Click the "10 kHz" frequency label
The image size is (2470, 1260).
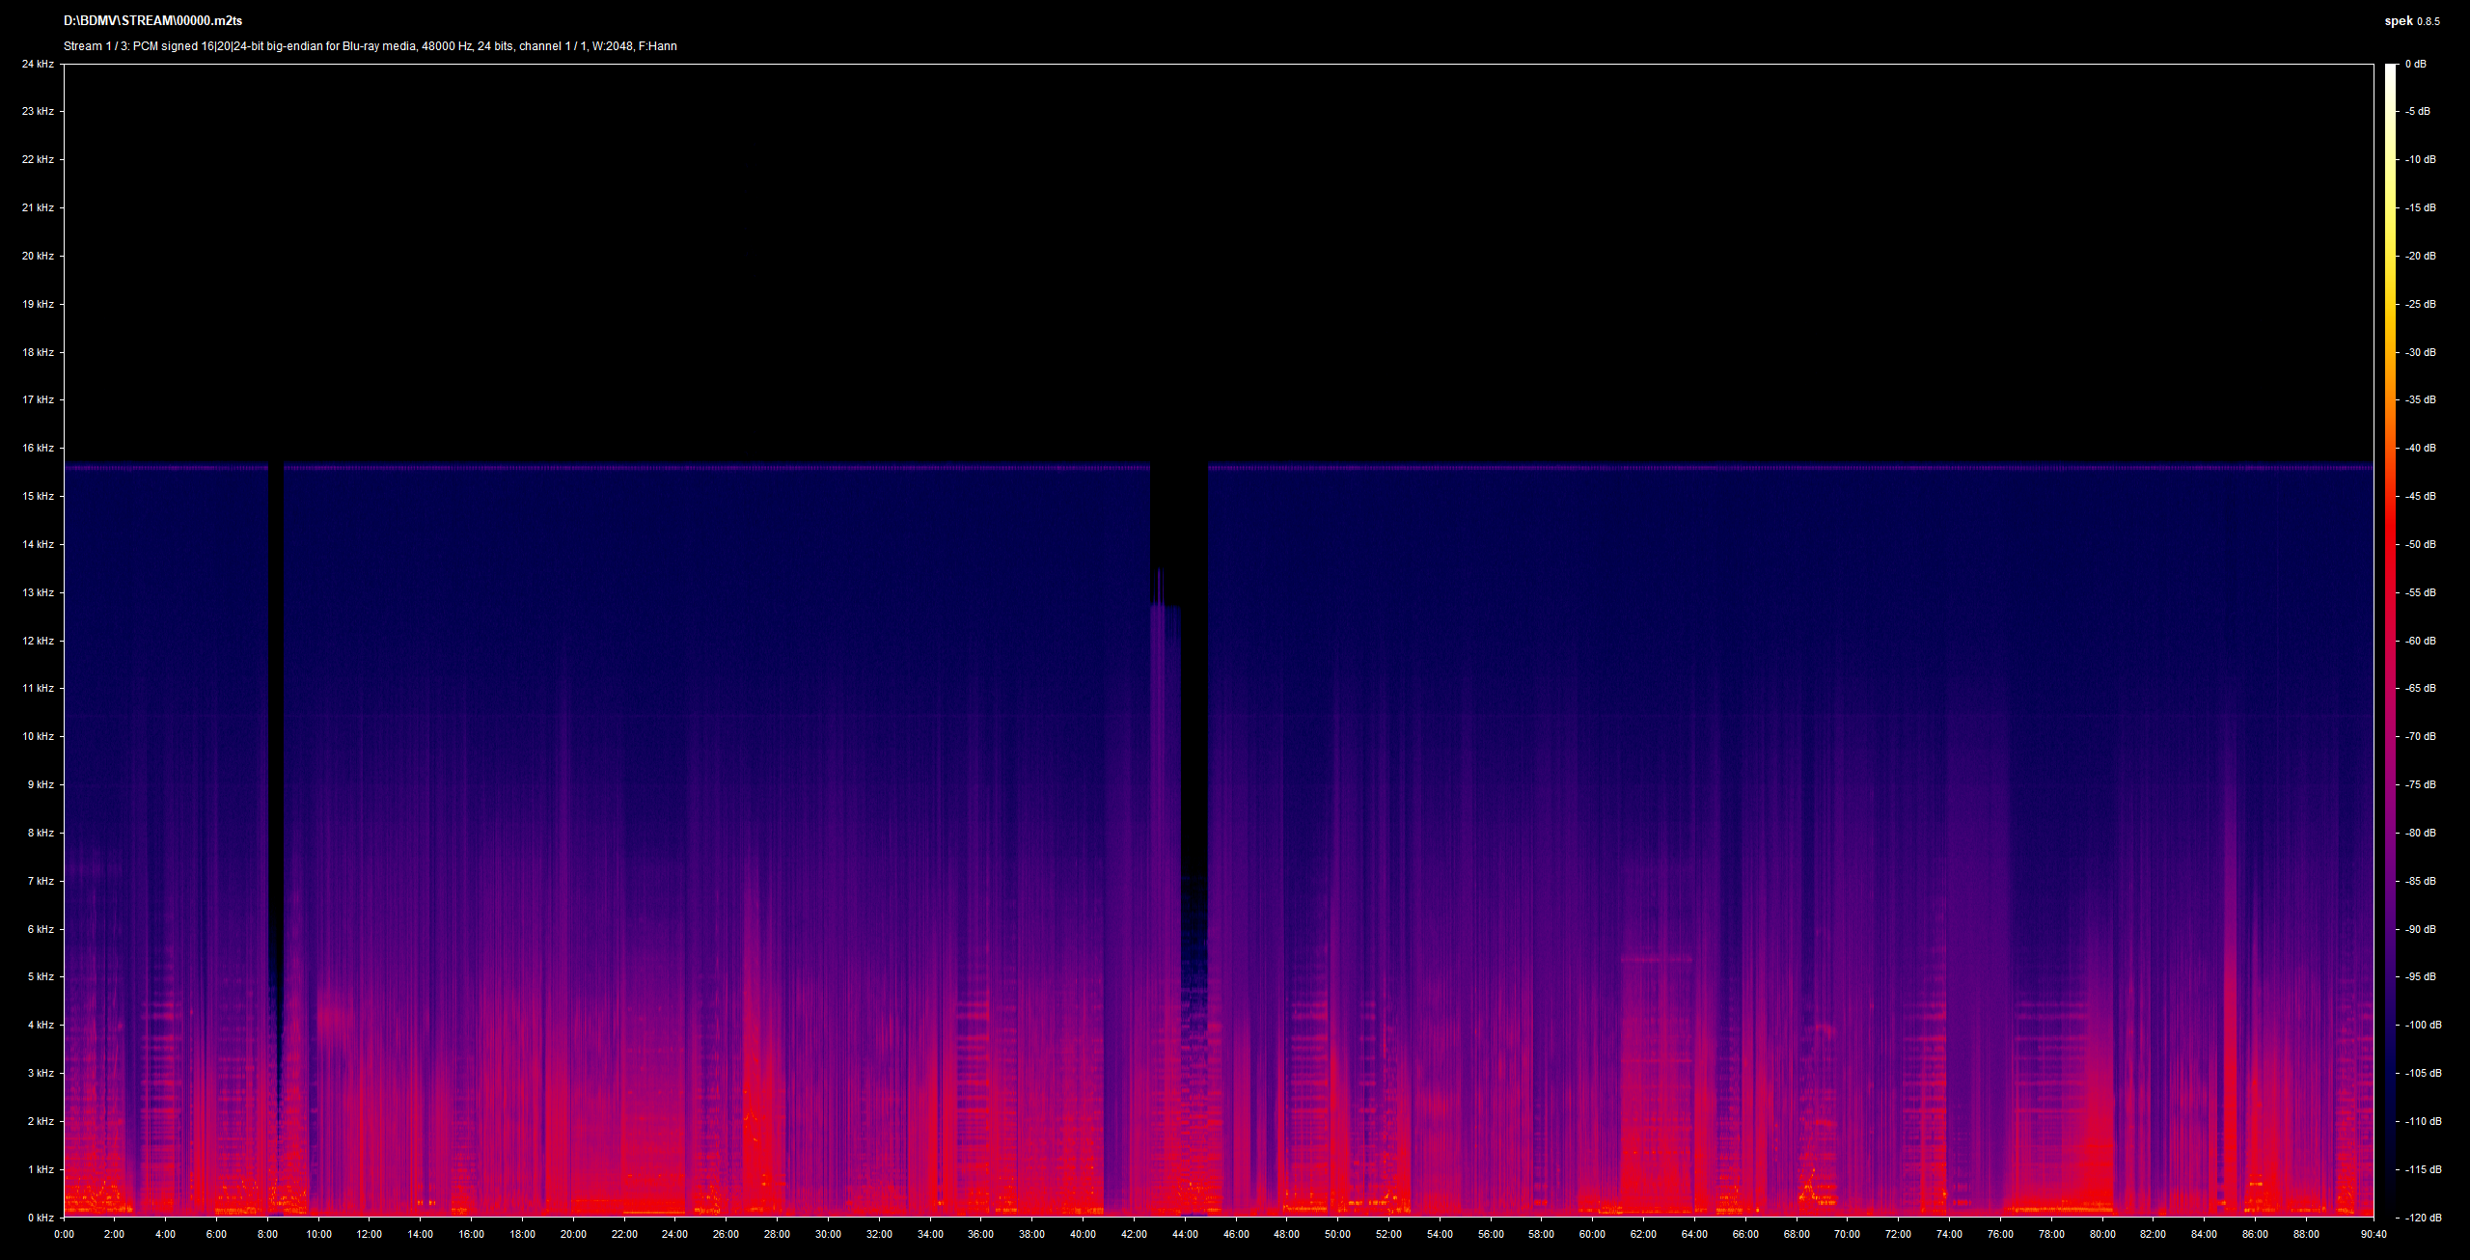[x=38, y=737]
